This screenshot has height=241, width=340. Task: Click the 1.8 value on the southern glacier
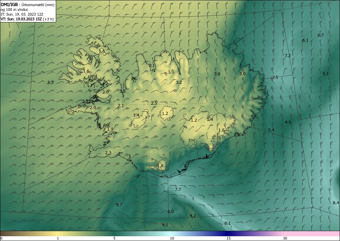(x=160, y=166)
